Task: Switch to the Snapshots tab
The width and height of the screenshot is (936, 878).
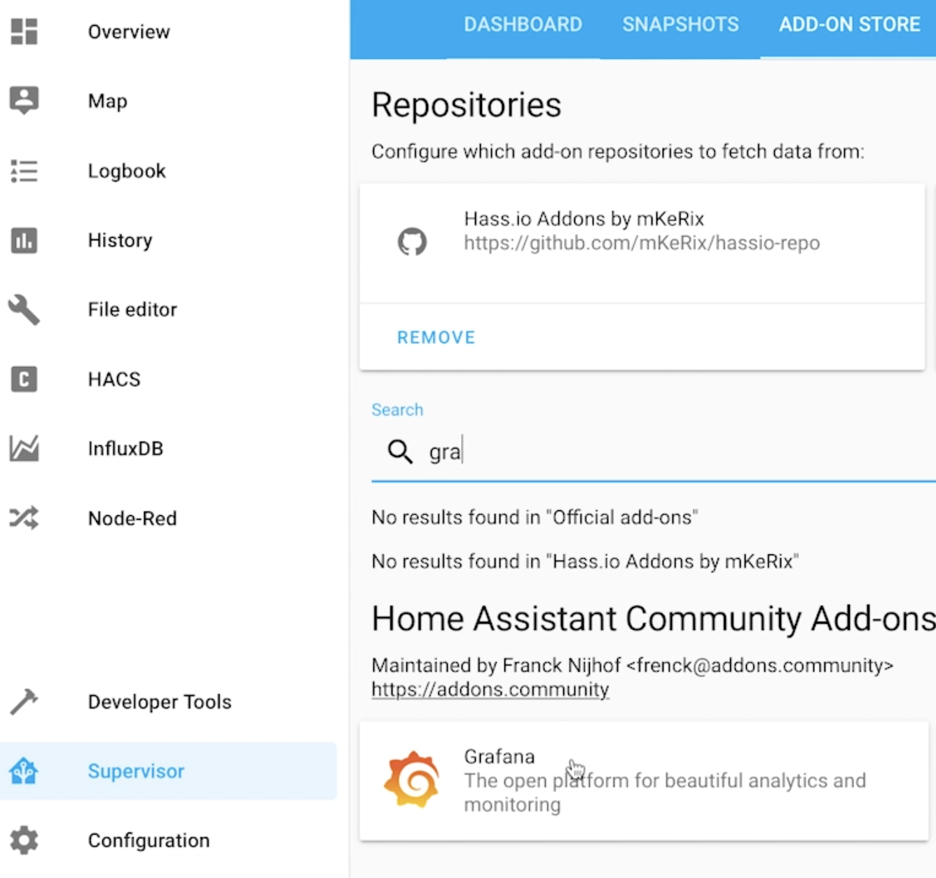Action: 680,25
